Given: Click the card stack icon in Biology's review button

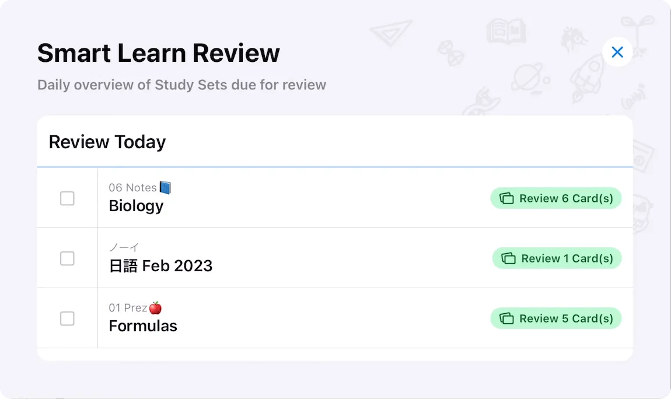Looking at the screenshot, I should [x=506, y=198].
